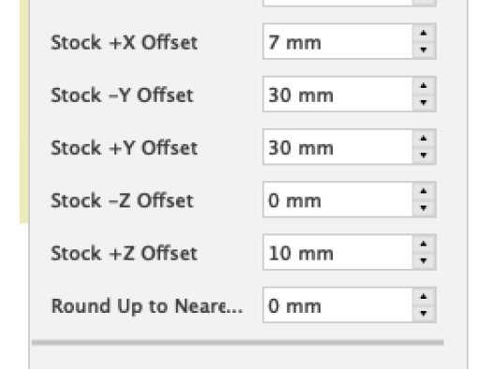Decrease Stock -Y Offset with down arrow

(424, 102)
